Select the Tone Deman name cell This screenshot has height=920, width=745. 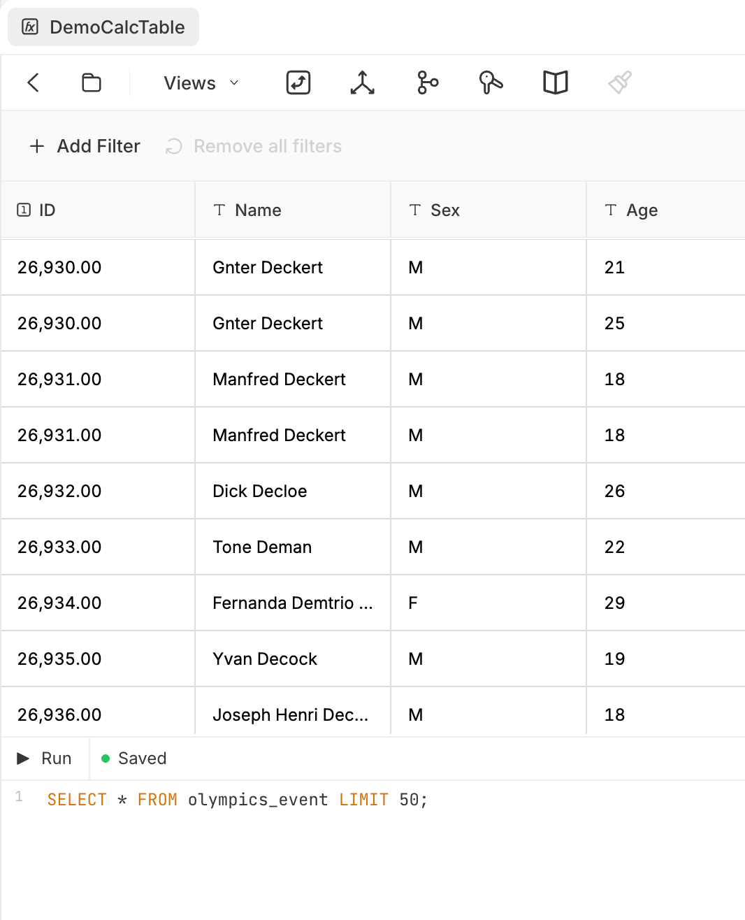pos(293,547)
